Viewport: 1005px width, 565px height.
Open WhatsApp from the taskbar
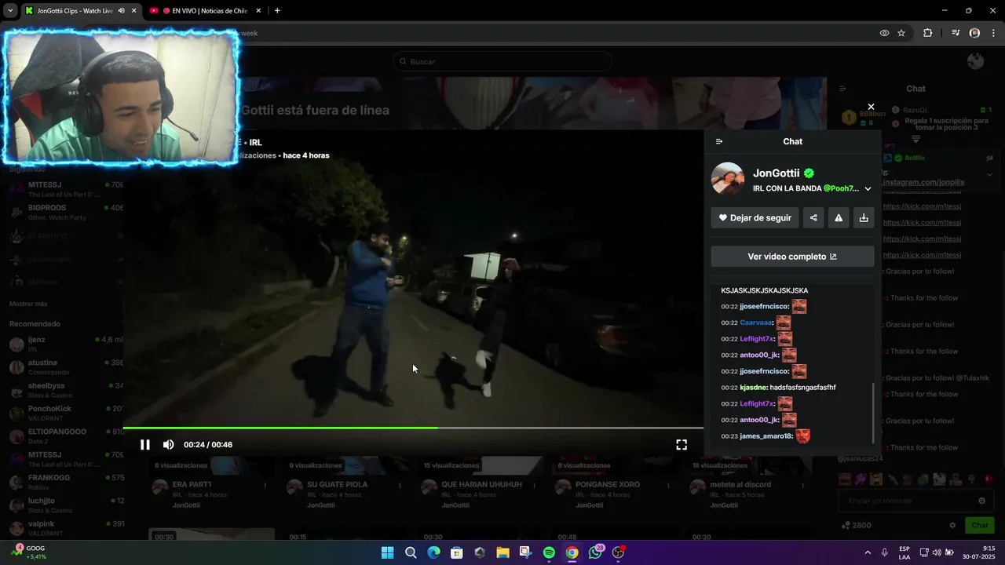[x=596, y=552]
